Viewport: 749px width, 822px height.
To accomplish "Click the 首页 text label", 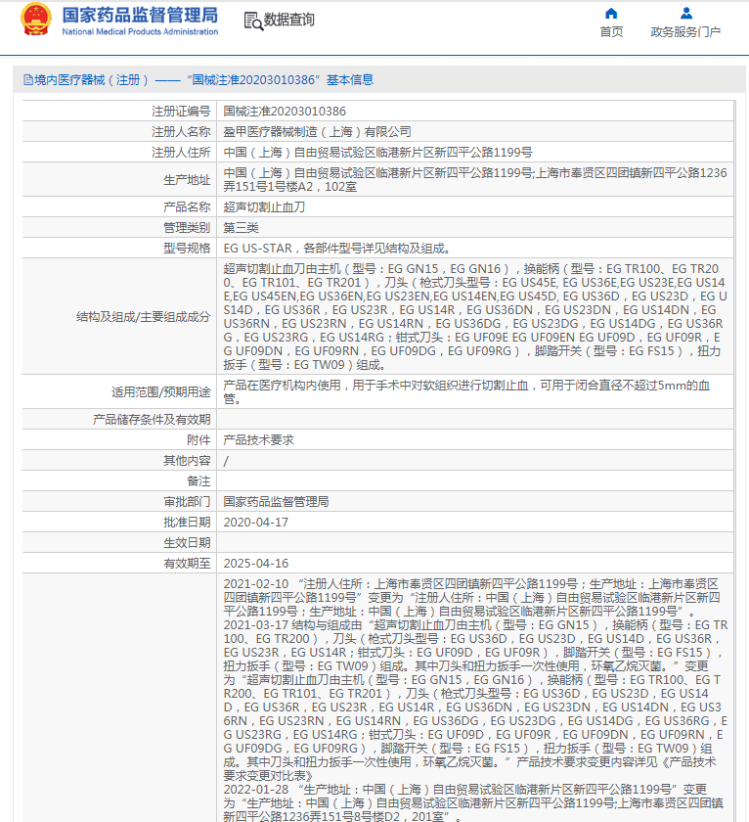I will (611, 32).
